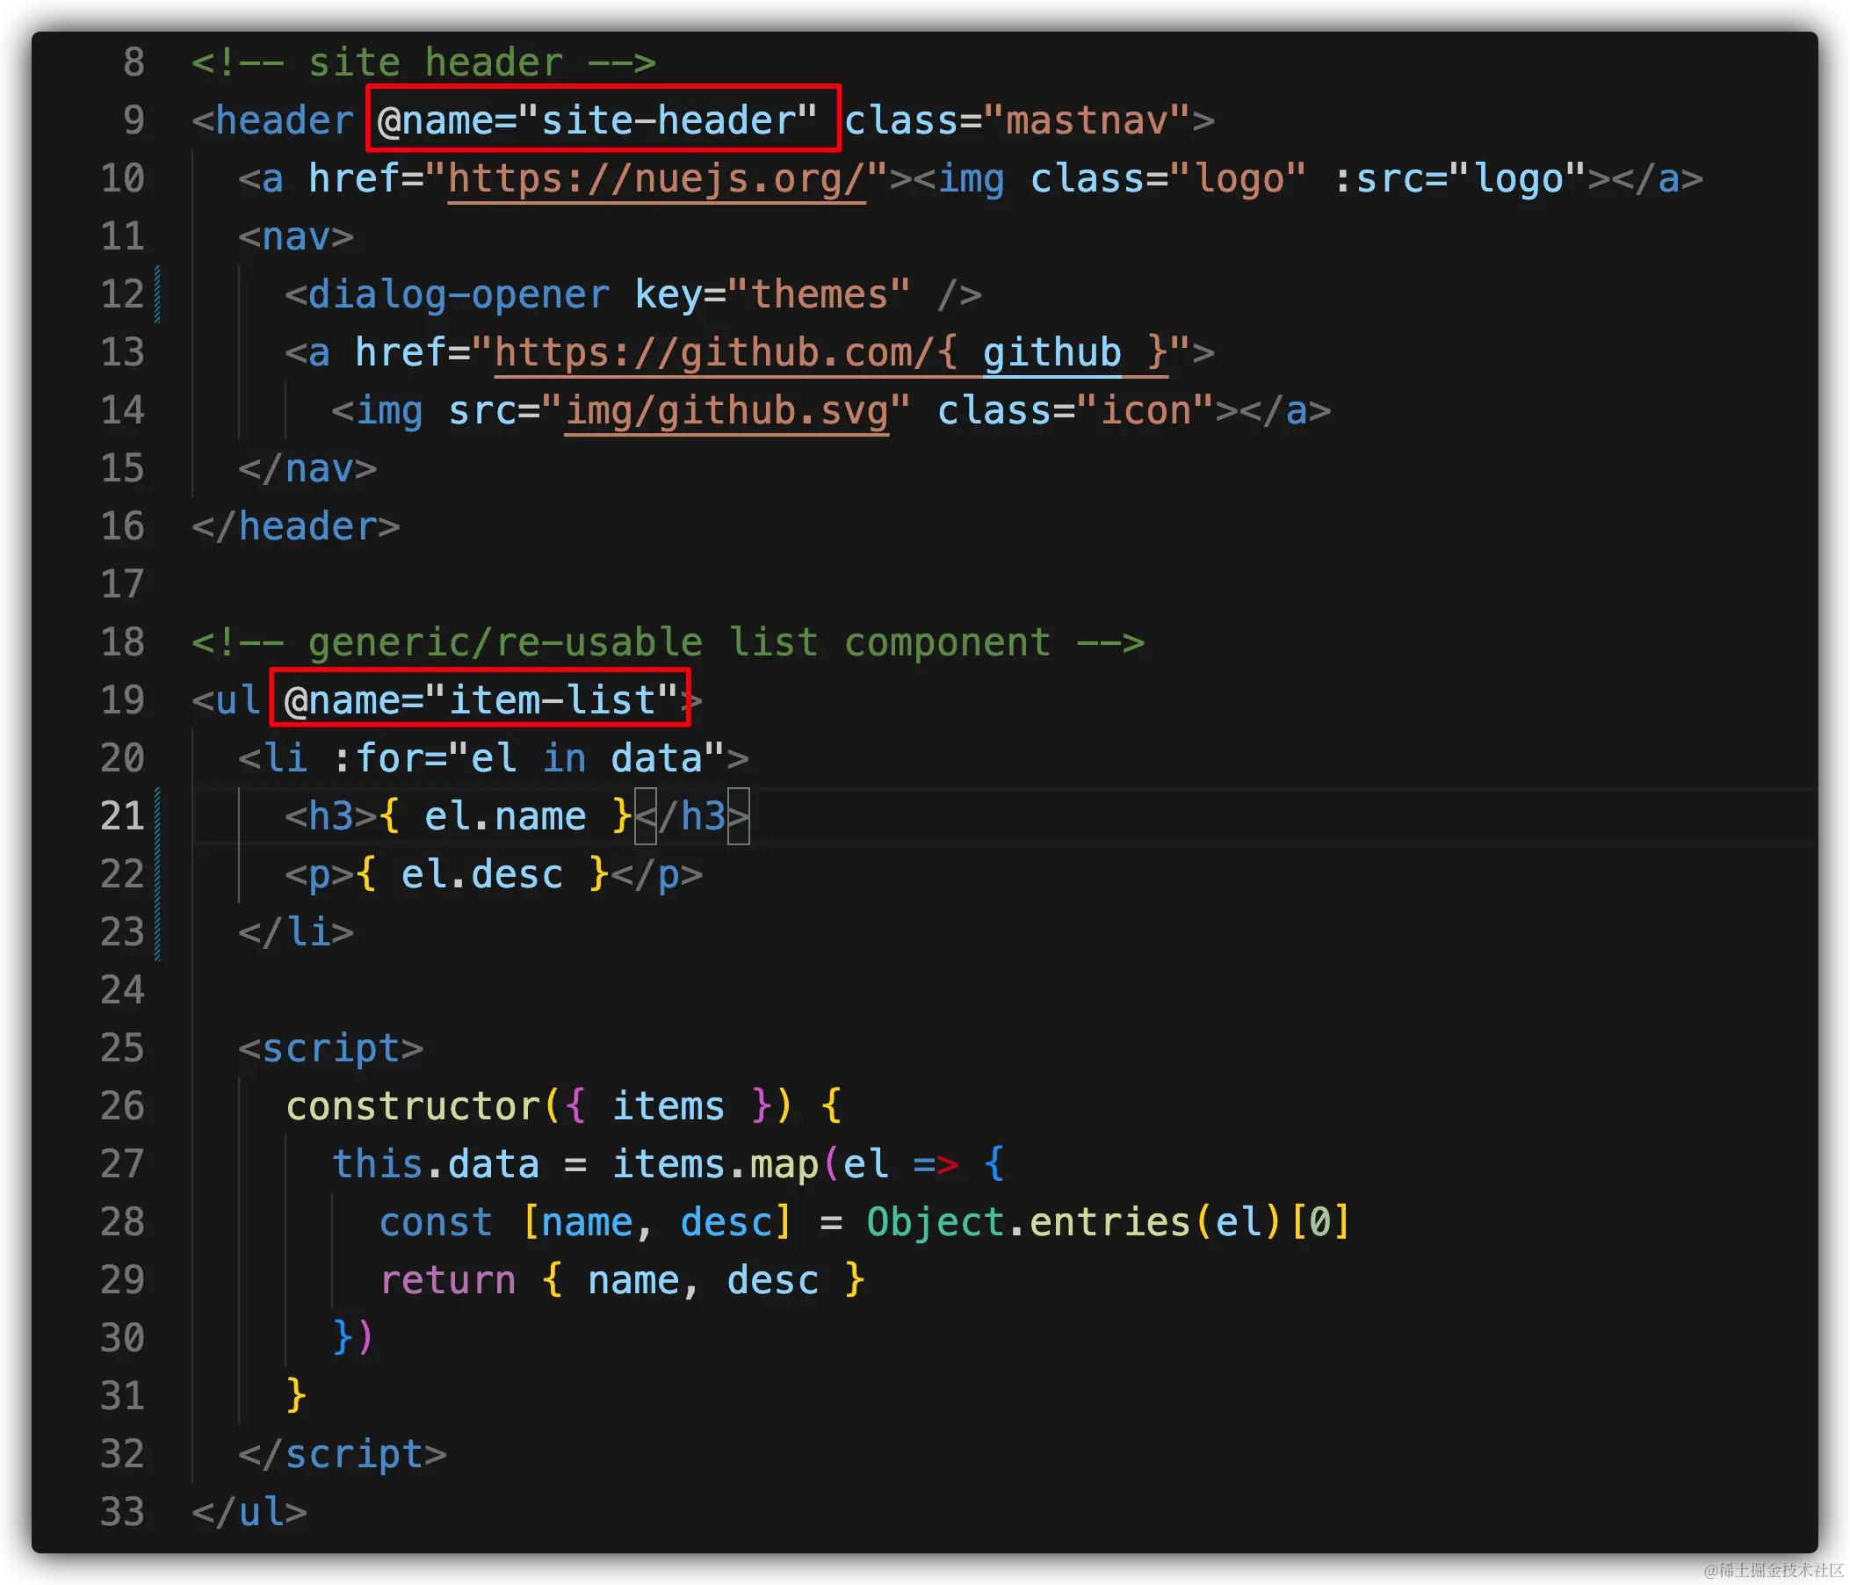Click the "themes" key value
Viewport: 1850px width, 1585px height.
pyautogui.click(x=819, y=294)
